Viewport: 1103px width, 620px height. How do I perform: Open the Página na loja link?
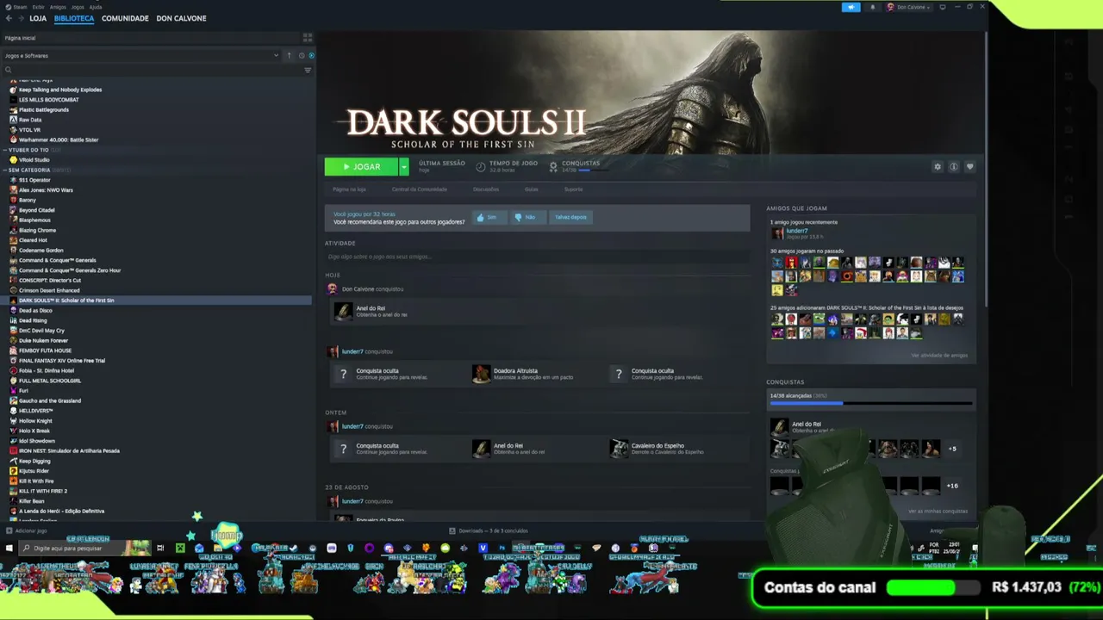349,189
